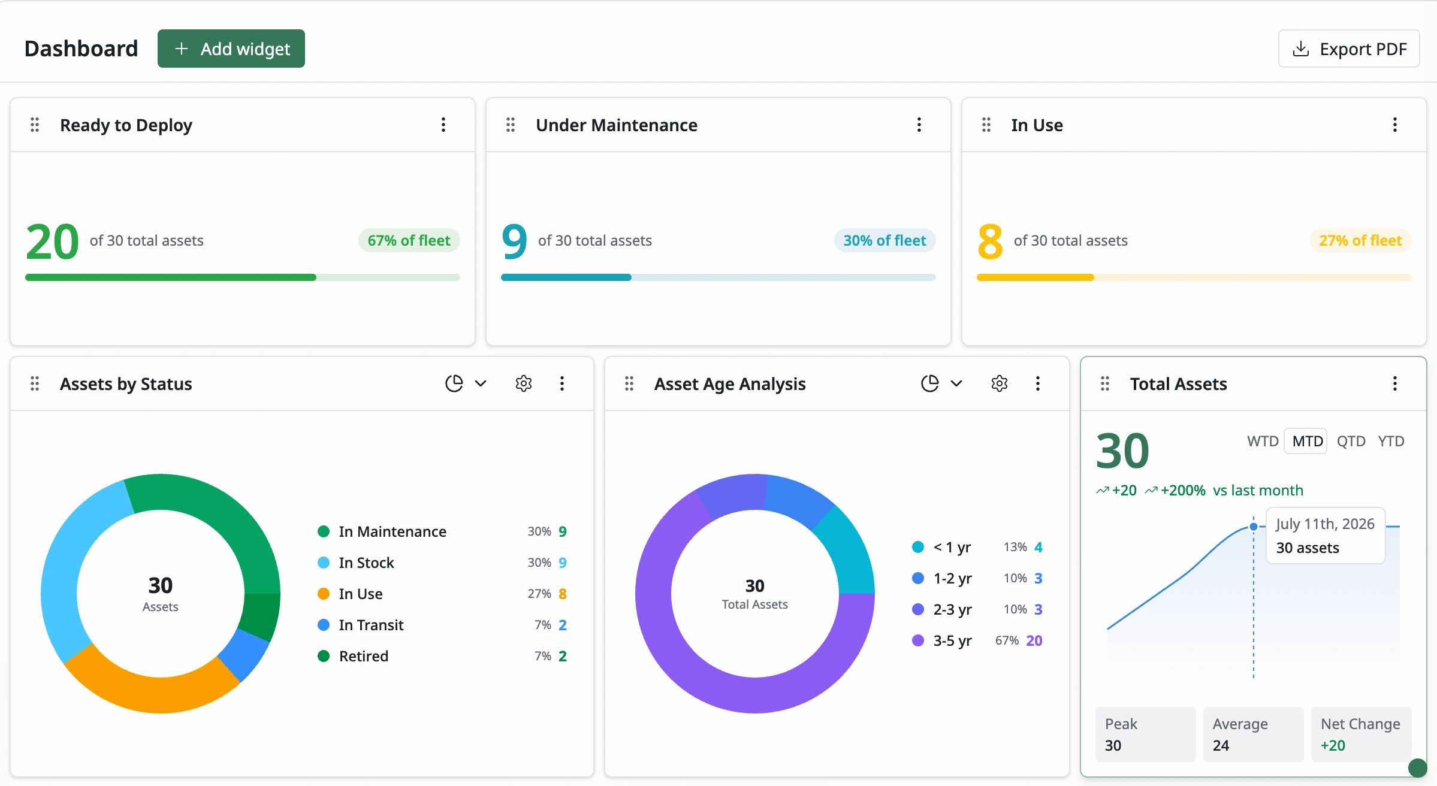Image resolution: width=1437 pixels, height=786 pixels.
Task: Switch Total Assets to YTD
Action: (x=1391, y=442)
